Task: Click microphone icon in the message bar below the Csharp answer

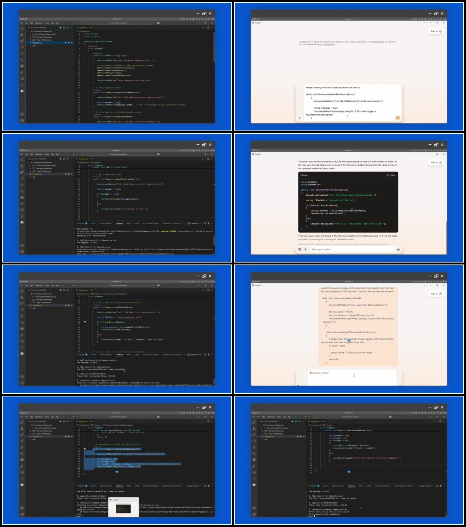Action: point(398,249)
